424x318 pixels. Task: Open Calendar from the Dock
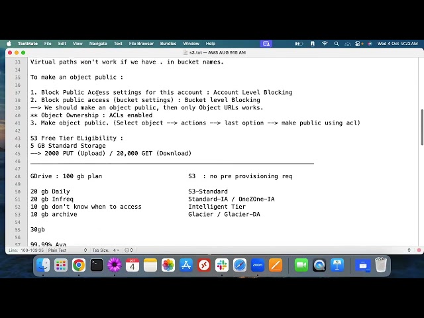[132, 265]
